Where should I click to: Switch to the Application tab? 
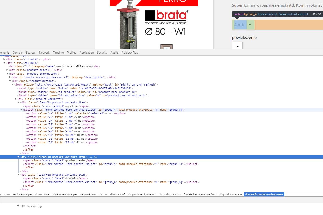(86, 53)
